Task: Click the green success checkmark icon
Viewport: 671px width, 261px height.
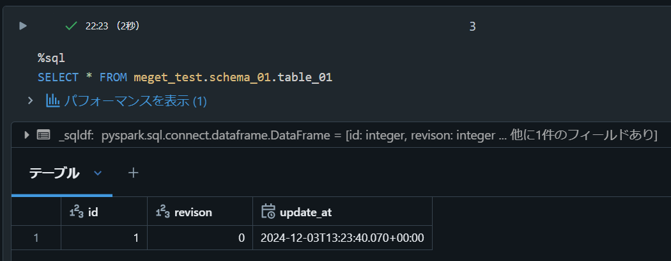Action: pos(72,26)
